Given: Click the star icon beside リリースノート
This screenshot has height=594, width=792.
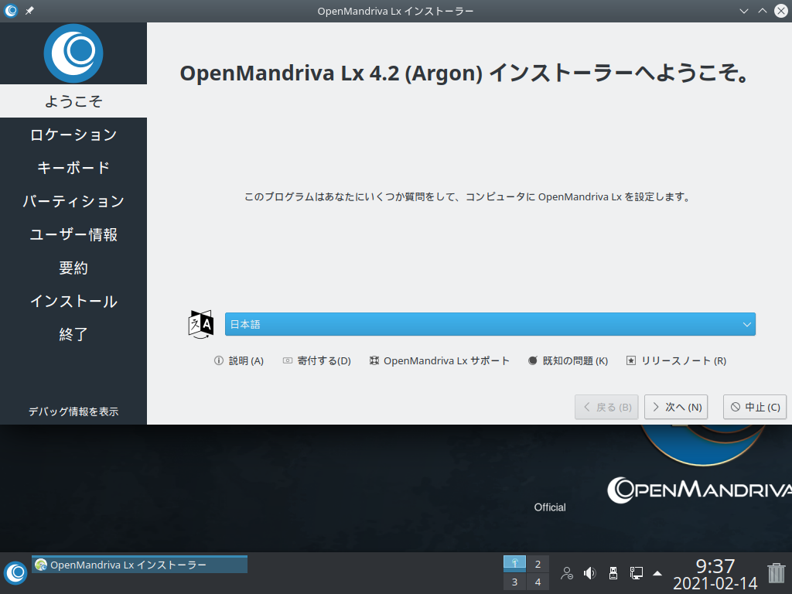Looking at the screenshot, I should pyautogui.click(x=631, y=360).
